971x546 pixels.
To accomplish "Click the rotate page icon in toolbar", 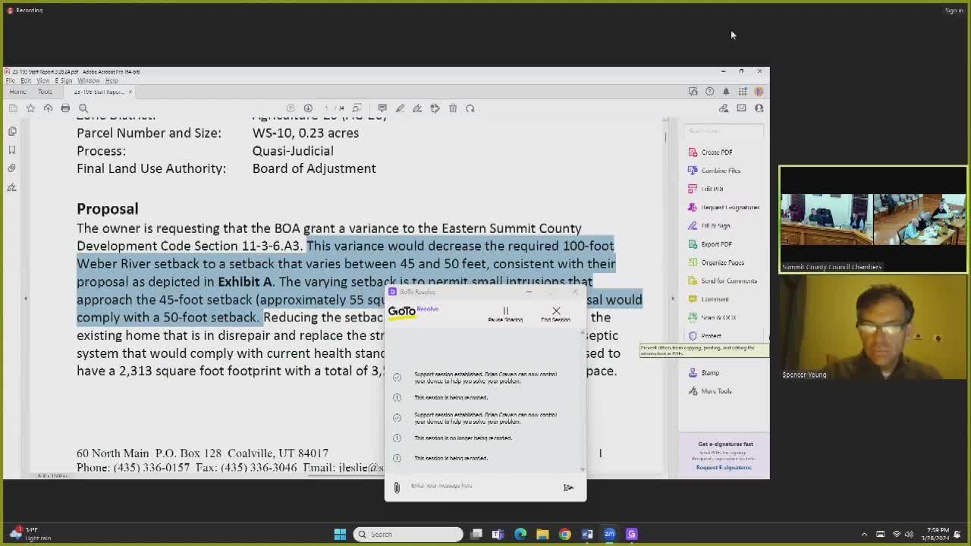I will point(470,108).
